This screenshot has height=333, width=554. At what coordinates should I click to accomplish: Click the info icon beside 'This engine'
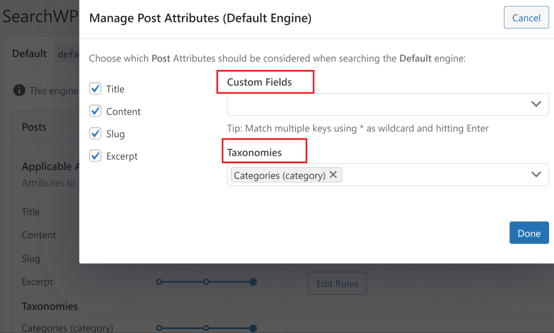[19, 90]
